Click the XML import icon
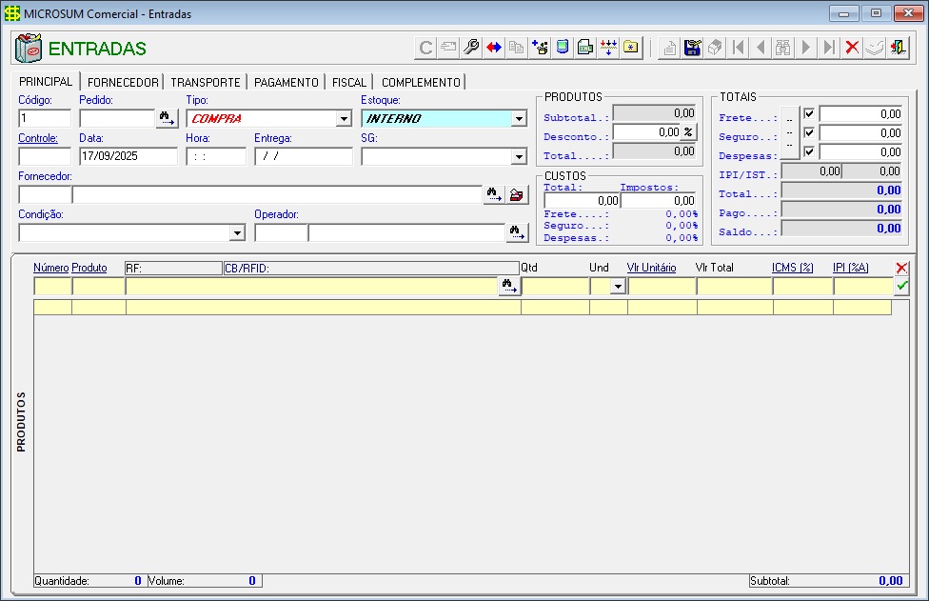 click(x=586, y=48)
